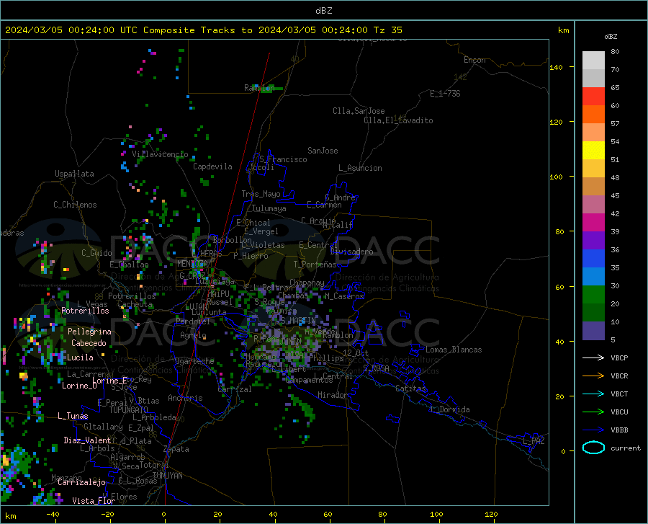This screenshot has height=524, width=648.
Task: Click the Catitas map label
Action: click(x=410, y=388)
